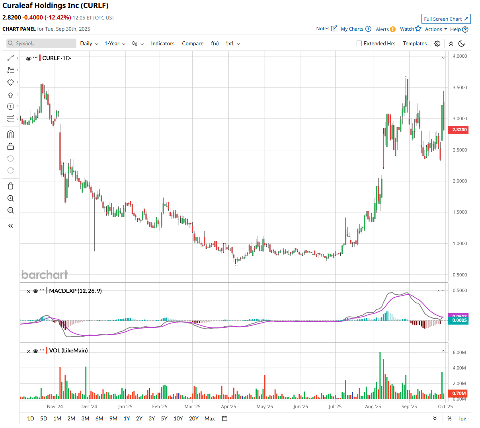Open MACDEXP more options dots
This screenshot has height=428, width=480.
(x=42, y=290)
